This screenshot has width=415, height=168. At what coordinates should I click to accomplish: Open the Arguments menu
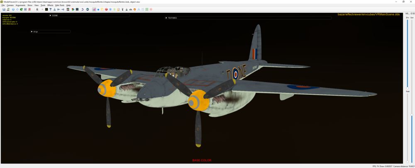click(x=20, y=5)
